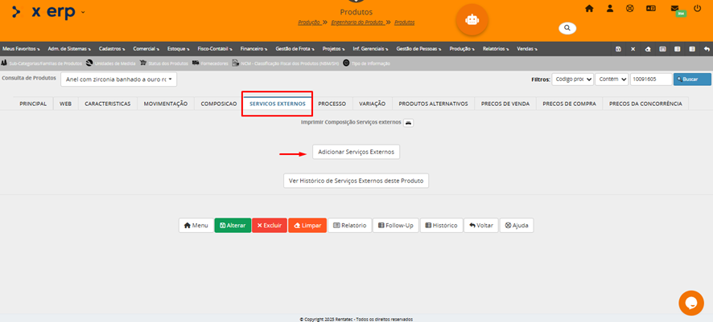Click the power logout icon
Image resolution: width=713 pixels, height=322 pixels.
[697, 9]
